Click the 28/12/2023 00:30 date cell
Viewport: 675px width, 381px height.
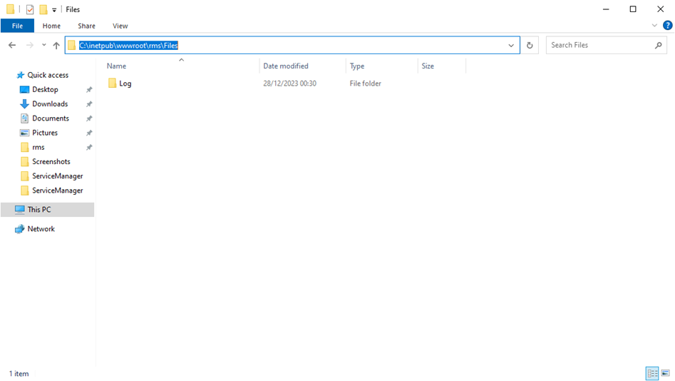pyautogui.click(x=289, y=83)
